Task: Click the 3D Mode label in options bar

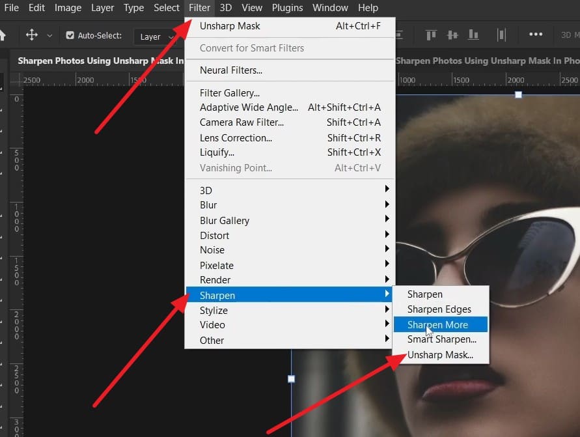Action: tap(570, 35)
